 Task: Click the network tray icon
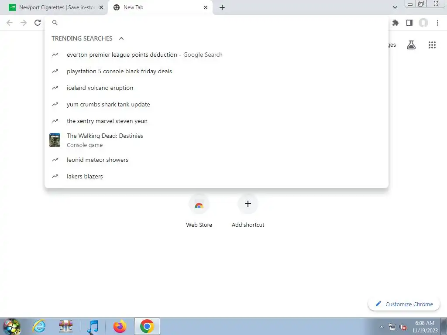[392, 327]
